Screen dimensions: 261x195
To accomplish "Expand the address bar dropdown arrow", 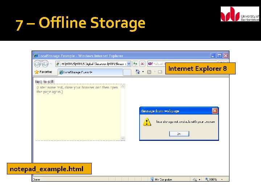I will (x=129, y=64).
